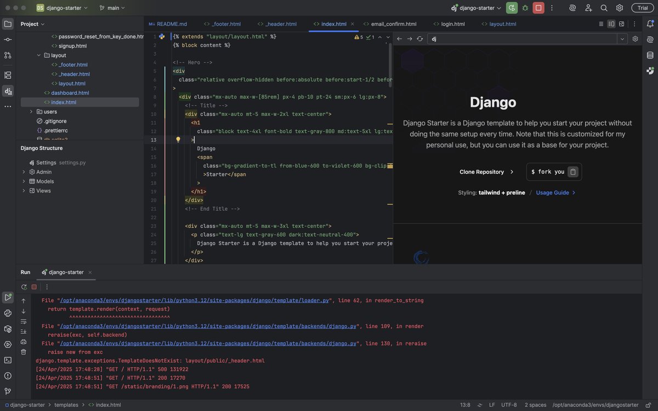Expand the Models node in Django Structure
The width and height of the screenshot is (658, 411).
point(24,181)
